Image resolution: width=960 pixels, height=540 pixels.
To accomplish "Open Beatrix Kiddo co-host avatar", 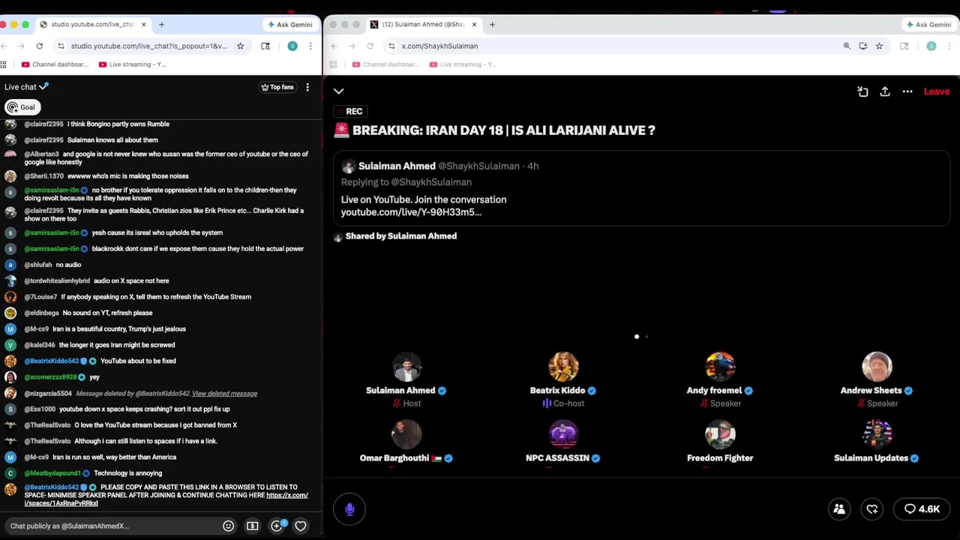I will [563, 367].
